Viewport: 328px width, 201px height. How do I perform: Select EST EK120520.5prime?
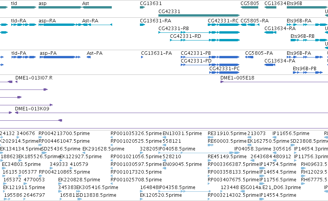point(161,195)
